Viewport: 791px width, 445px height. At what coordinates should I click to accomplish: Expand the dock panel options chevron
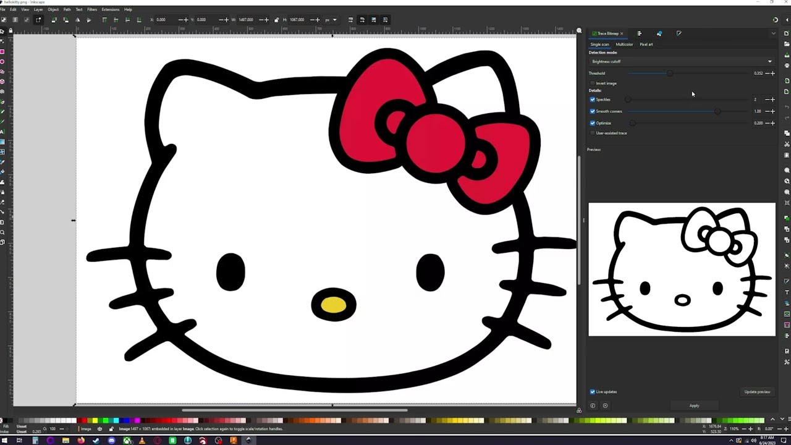click(x=773, y=33)
